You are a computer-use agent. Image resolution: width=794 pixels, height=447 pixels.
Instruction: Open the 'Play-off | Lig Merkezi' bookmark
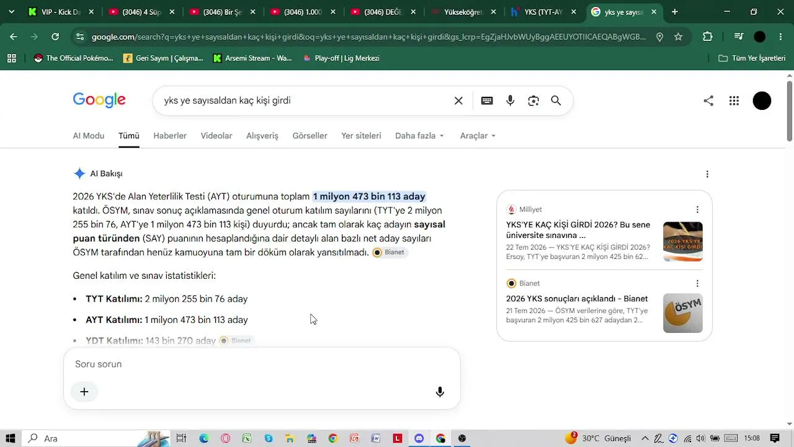341,58
